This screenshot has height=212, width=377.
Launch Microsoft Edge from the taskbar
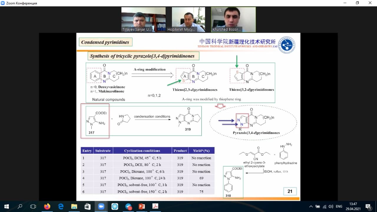61,206
